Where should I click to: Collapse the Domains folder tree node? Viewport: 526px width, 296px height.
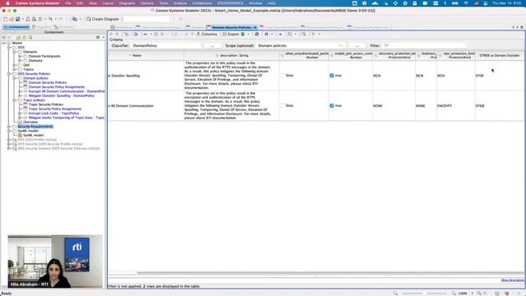pyautogui.click(x=15, y=52)
